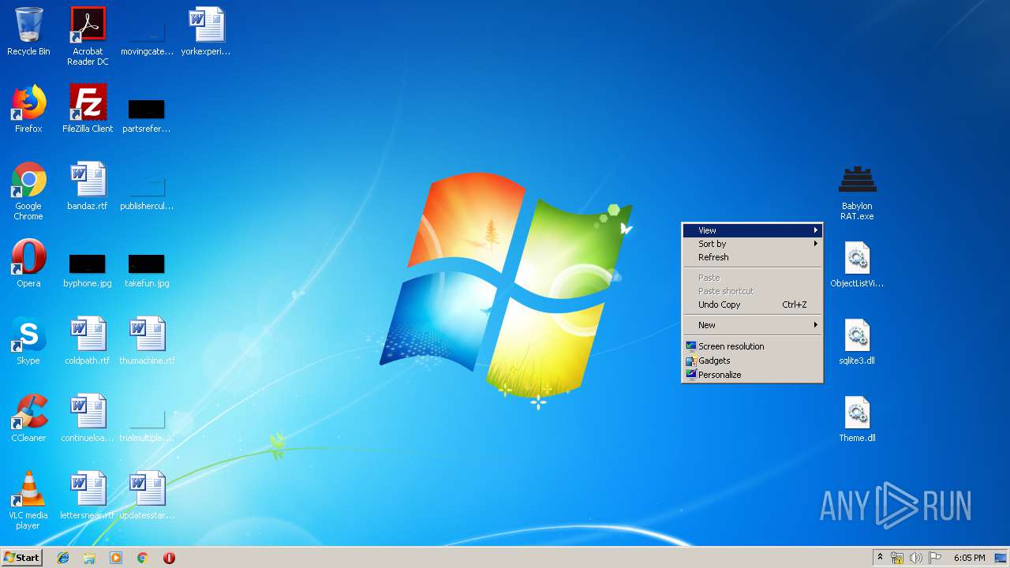Select the trialmultiple... file icon
The height and width of the screenshot is (568, 1010).
(147, 424)
